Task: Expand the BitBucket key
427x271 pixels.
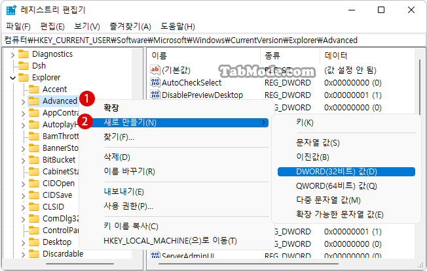Action: point(23,161)
